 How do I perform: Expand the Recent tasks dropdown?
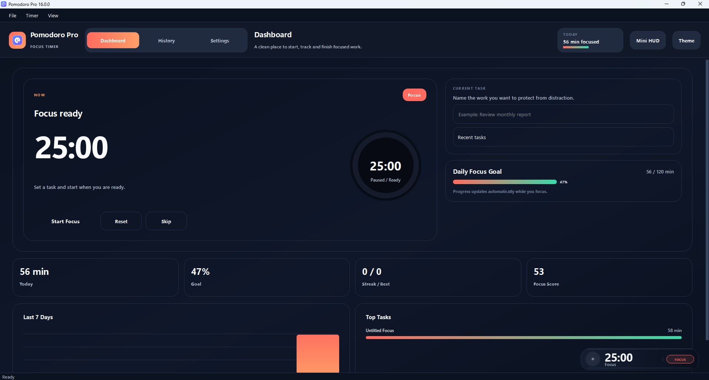(x=563, y=137)
